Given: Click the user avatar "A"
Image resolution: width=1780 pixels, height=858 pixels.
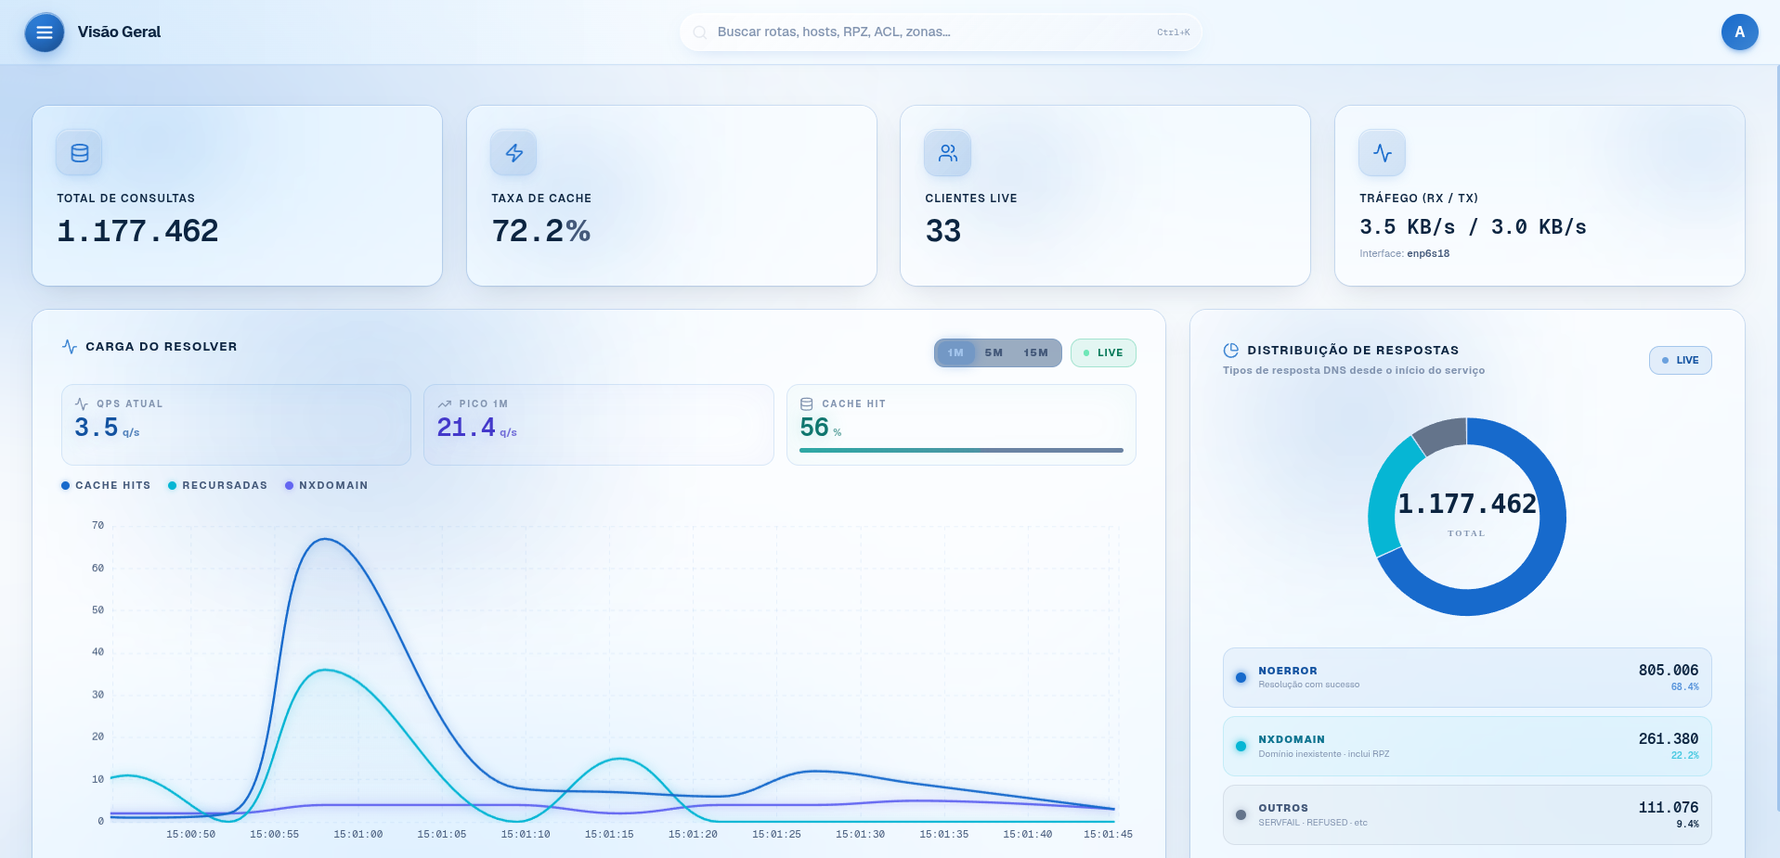Looking at the screenshot, I should (x=1739, y=32).
